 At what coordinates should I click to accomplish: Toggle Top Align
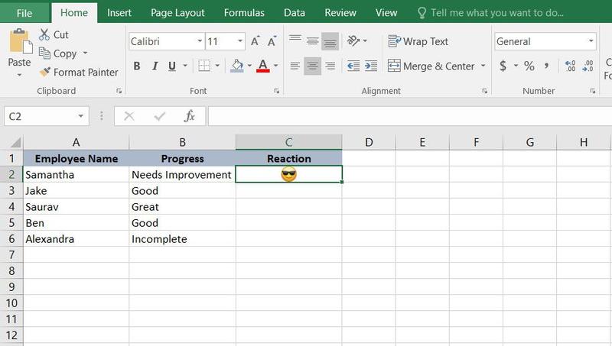coord(295,40)
